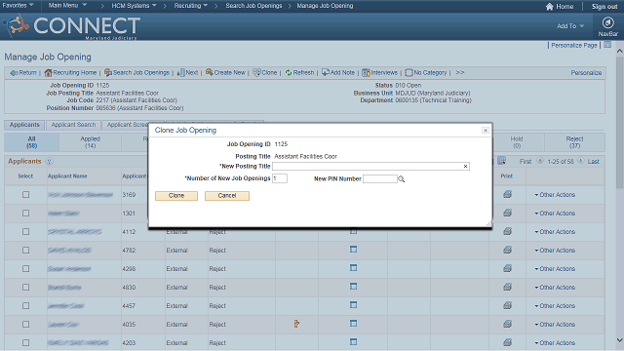
Task: Print application for applicant 1301
Action: (507, 213)
